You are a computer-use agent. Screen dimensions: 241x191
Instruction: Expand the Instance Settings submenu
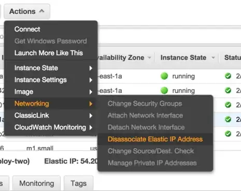51,80
